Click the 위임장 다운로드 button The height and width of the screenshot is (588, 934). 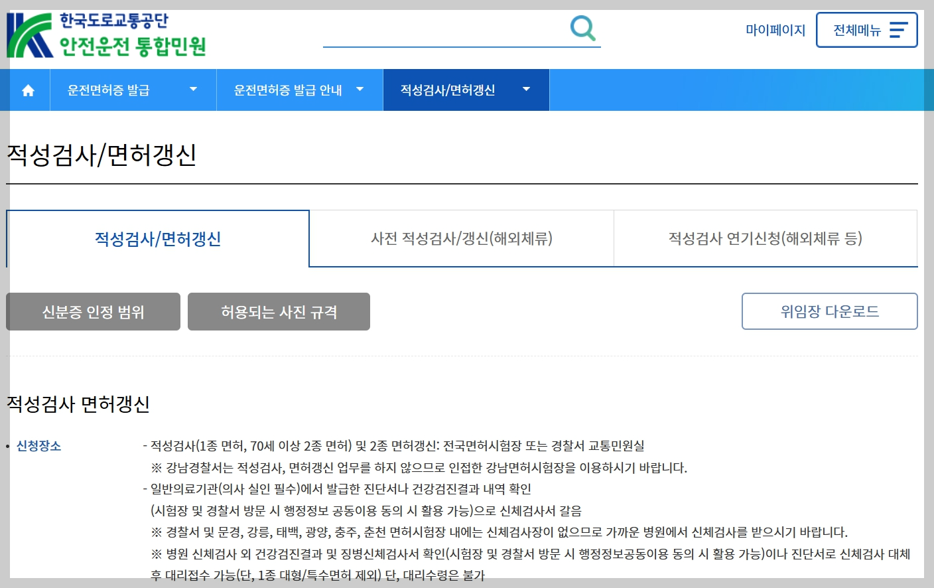tap(829, 311)
